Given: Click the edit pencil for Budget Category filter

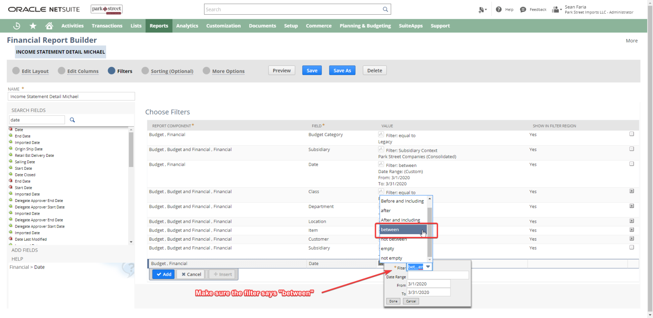Looking at the screenshot, I should point(381,134).
